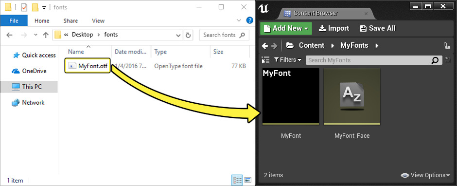Viewport: 457px width, 186px height.
Task: Open the File tab in Explorer
Action: (x=14, y=21)
